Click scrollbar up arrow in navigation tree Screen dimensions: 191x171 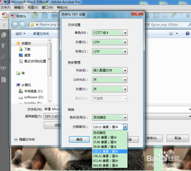click(x=50, y=40)
